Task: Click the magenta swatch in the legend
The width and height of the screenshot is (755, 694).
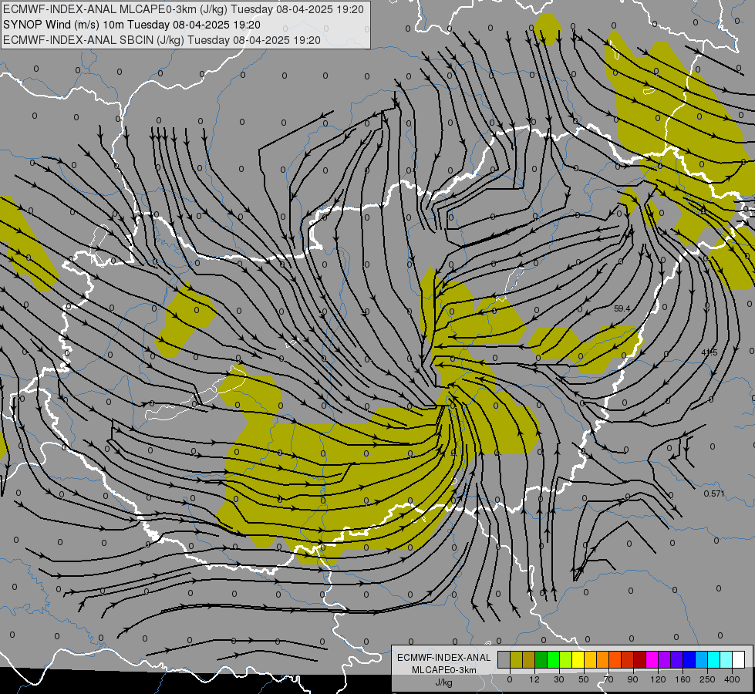Action: 652,659
